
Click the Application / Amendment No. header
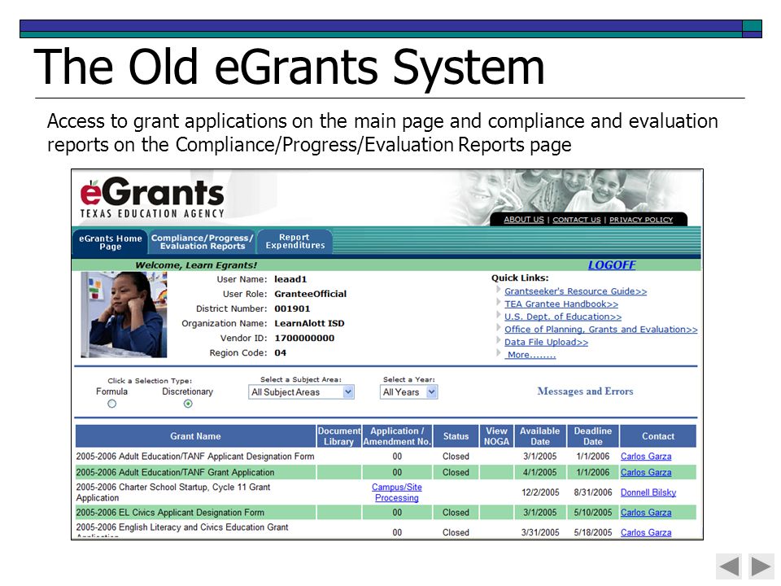click(397, 436)
